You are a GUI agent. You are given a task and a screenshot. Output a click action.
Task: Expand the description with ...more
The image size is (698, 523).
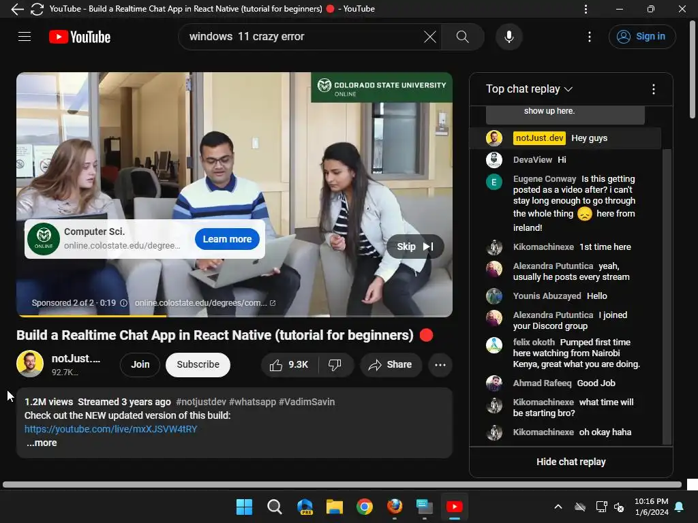(42, 443)
